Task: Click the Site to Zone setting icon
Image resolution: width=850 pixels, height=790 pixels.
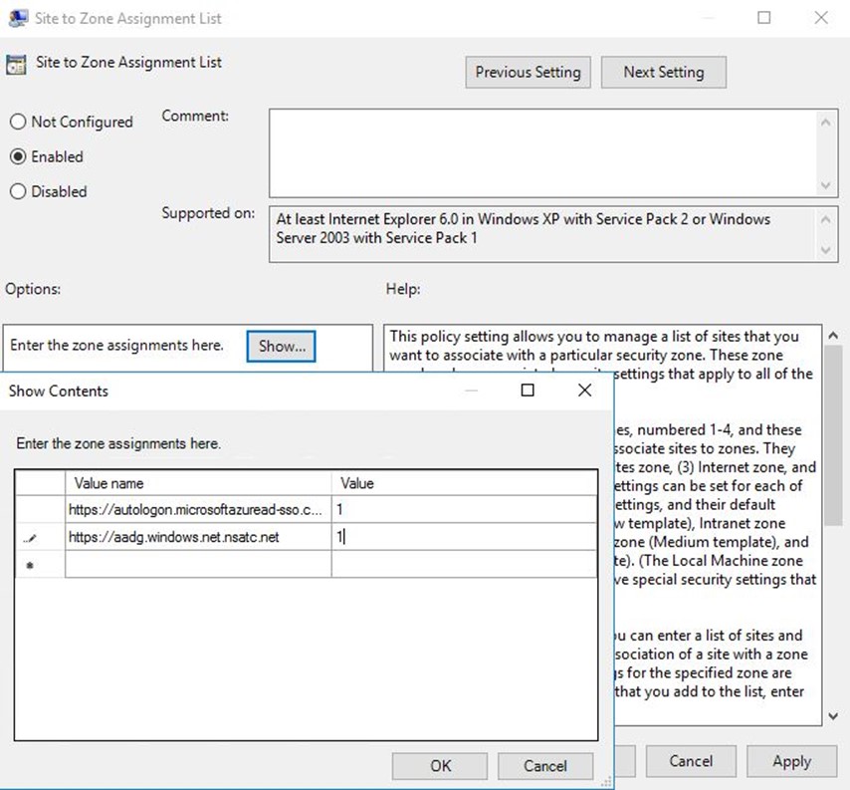Action: point(16,64)
